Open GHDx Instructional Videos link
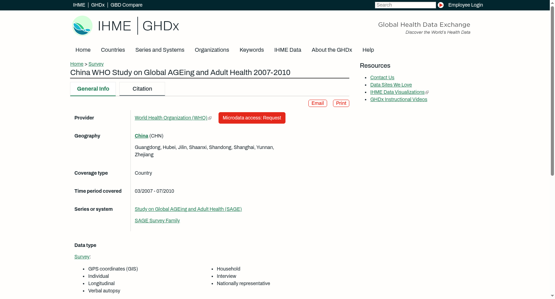The image size is (555, 299). tap(399, 99)
